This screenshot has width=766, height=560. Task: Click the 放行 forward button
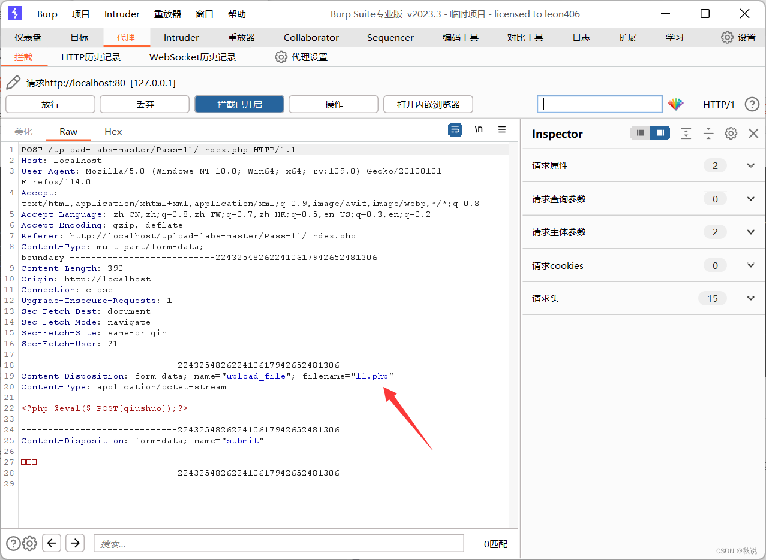point(50,104)
